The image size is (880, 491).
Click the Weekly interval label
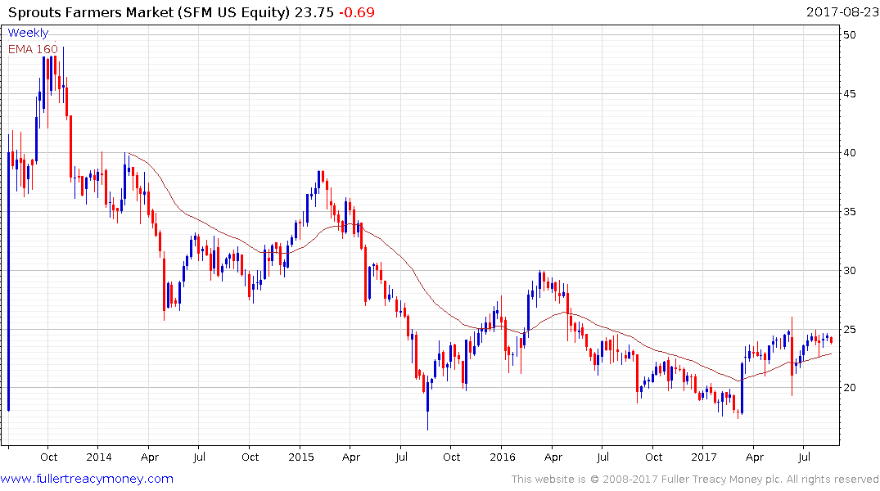click(x=28, y=33)
